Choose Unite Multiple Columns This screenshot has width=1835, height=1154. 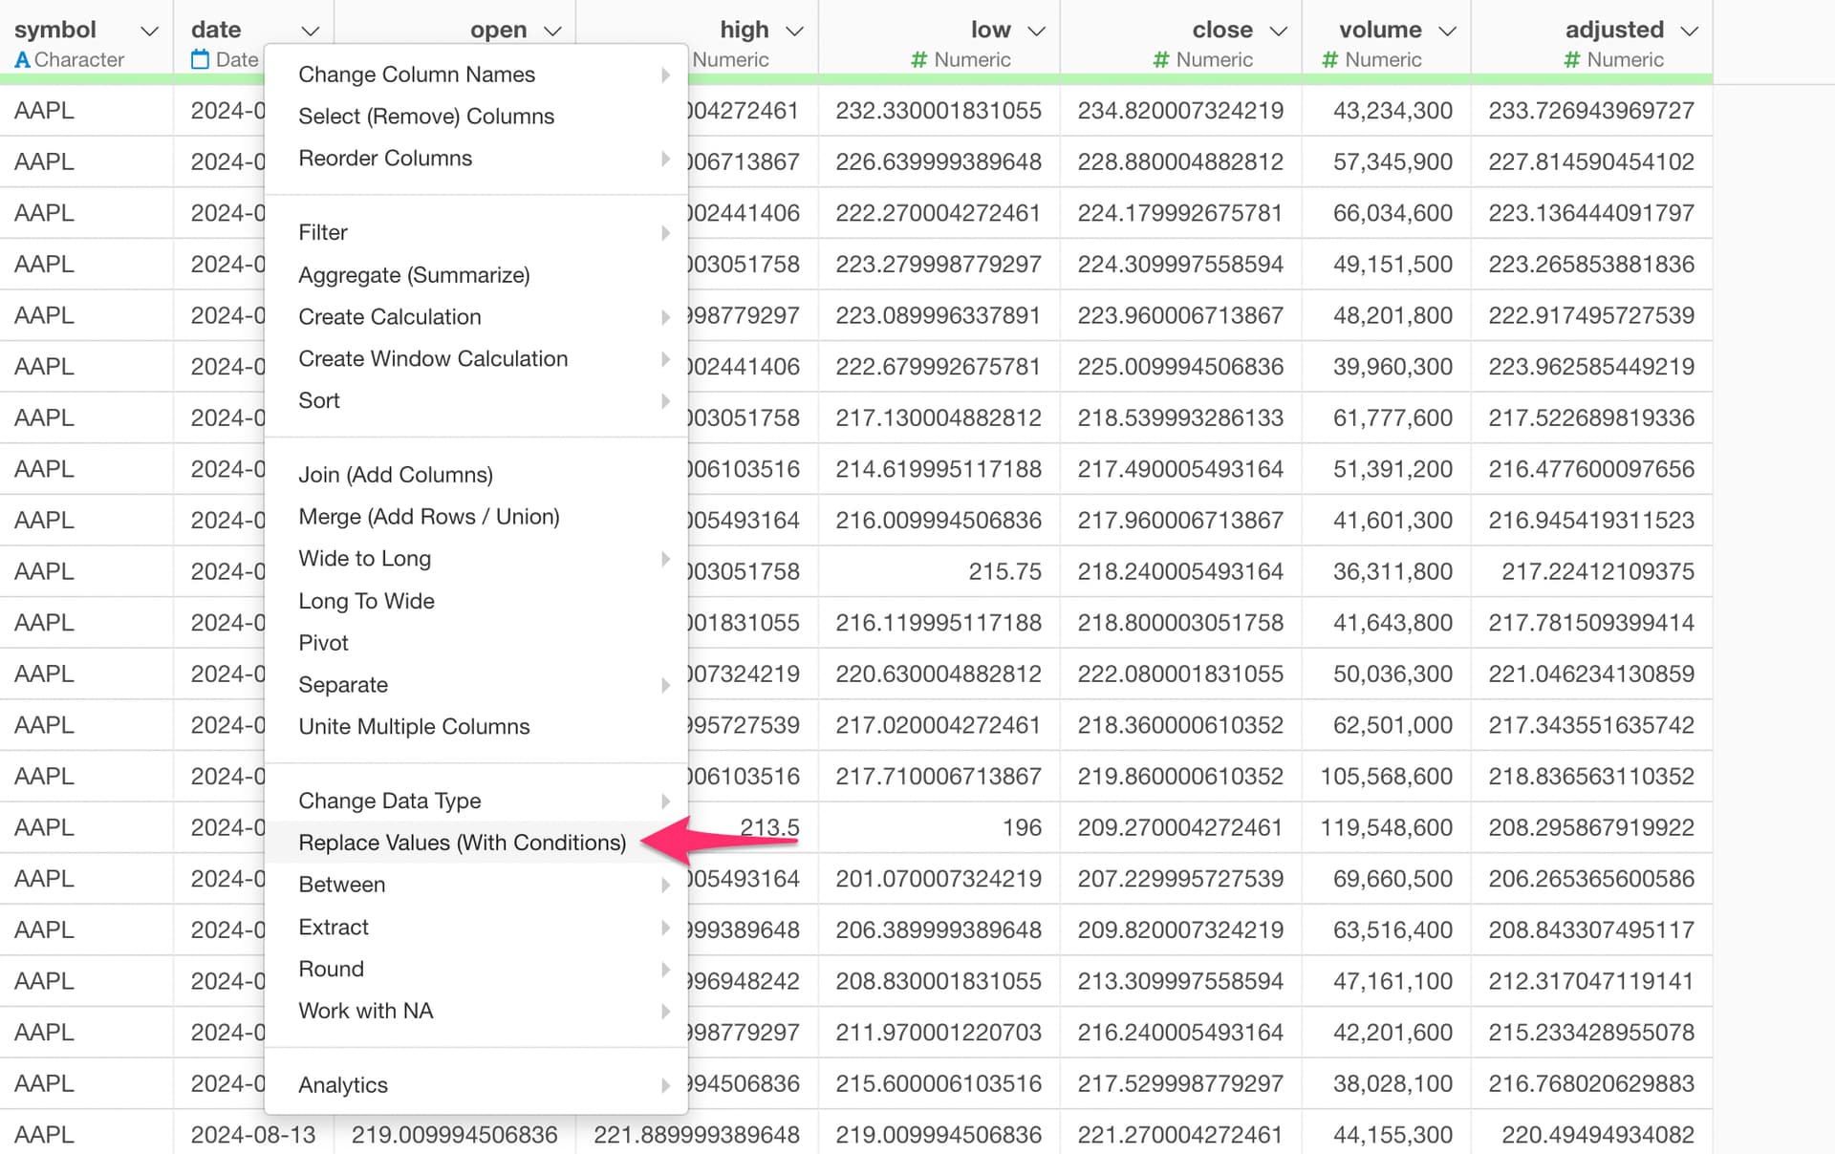pyautogui.click(x=476, y=727)
